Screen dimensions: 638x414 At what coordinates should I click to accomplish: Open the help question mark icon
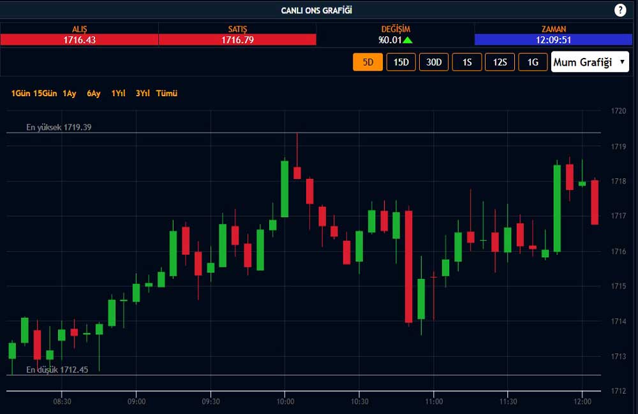click(619, 10)
